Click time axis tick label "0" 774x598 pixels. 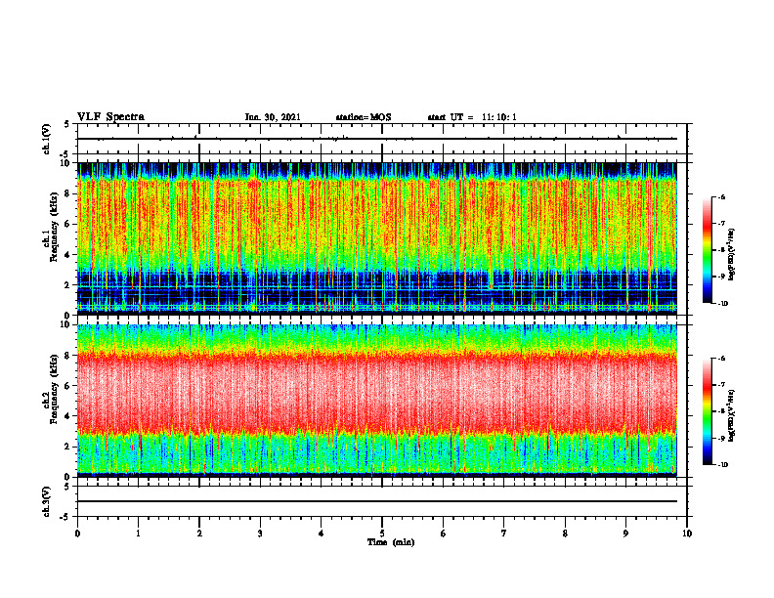77,534
